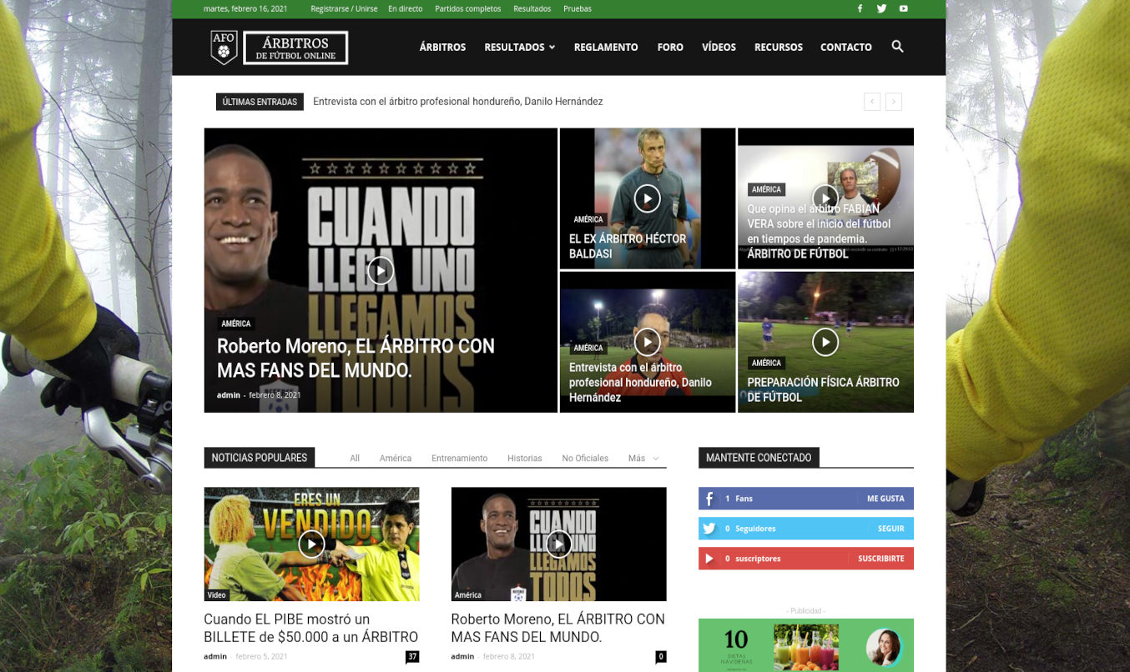Open Roberto Moreno featured headline
The width and height of the screenshot is (1130, 672).
(356, 358)
